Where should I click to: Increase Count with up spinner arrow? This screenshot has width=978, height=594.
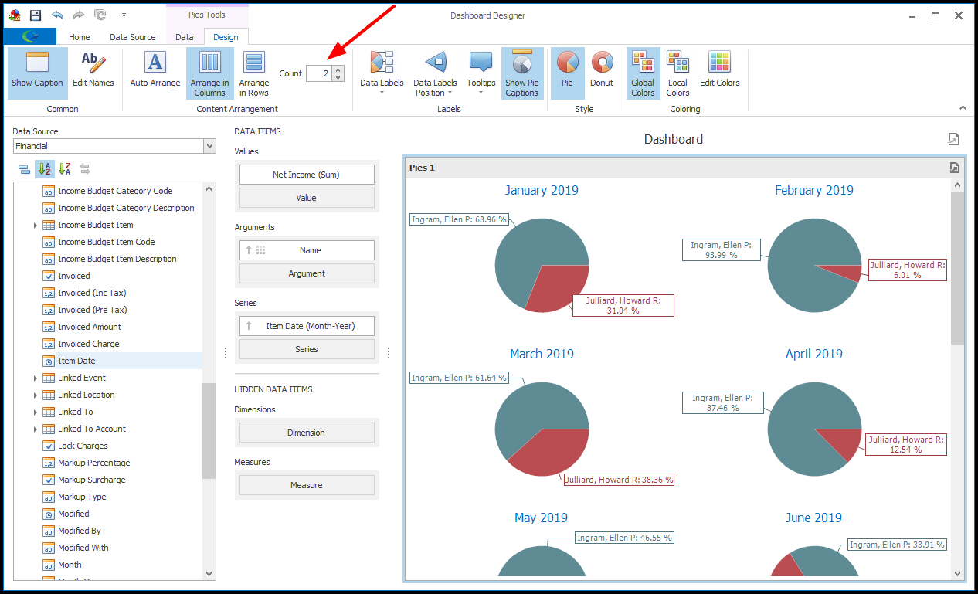coord(338,70)
